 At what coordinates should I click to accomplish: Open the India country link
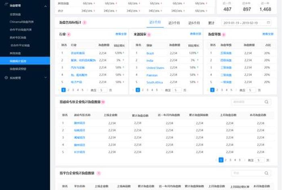[150, 61]
